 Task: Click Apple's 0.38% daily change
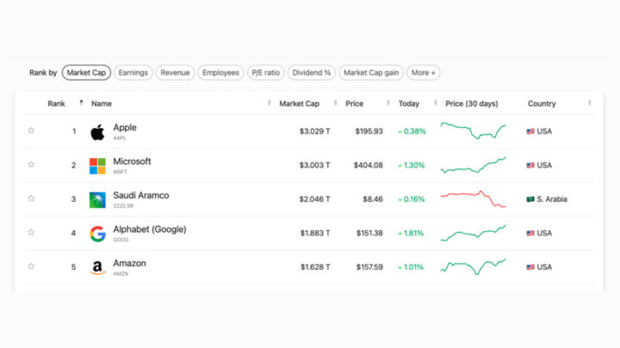412,131
